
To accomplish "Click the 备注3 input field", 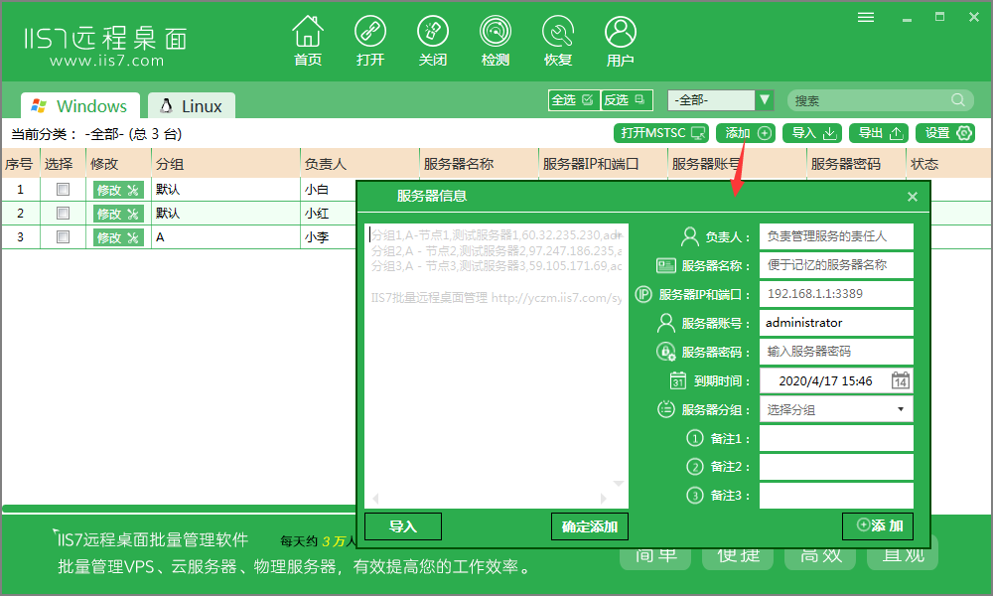I will (x=836, y=496).
